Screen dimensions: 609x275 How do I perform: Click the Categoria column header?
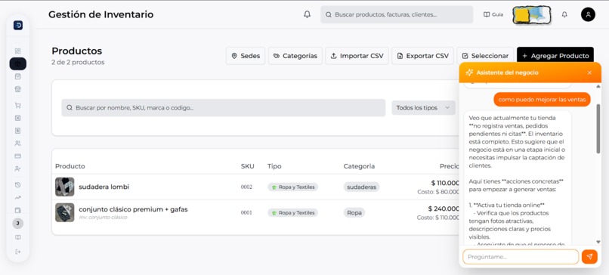pyautogui.click(x=359, y=166)
